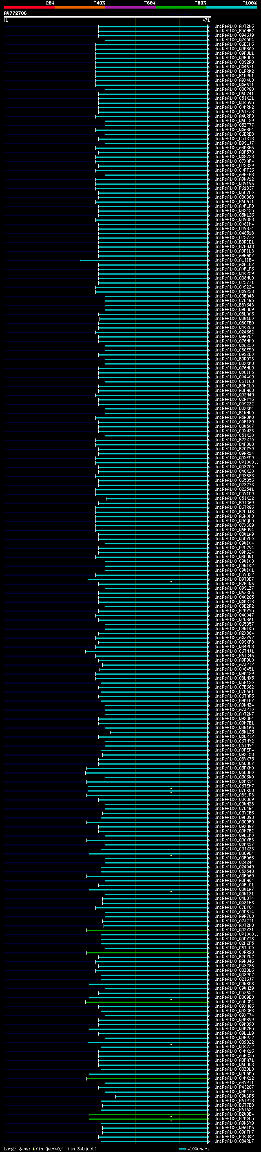Screen dimensions: 261x1152
Task: Select hit UniRef100_B7FK88
Action: 234,790
